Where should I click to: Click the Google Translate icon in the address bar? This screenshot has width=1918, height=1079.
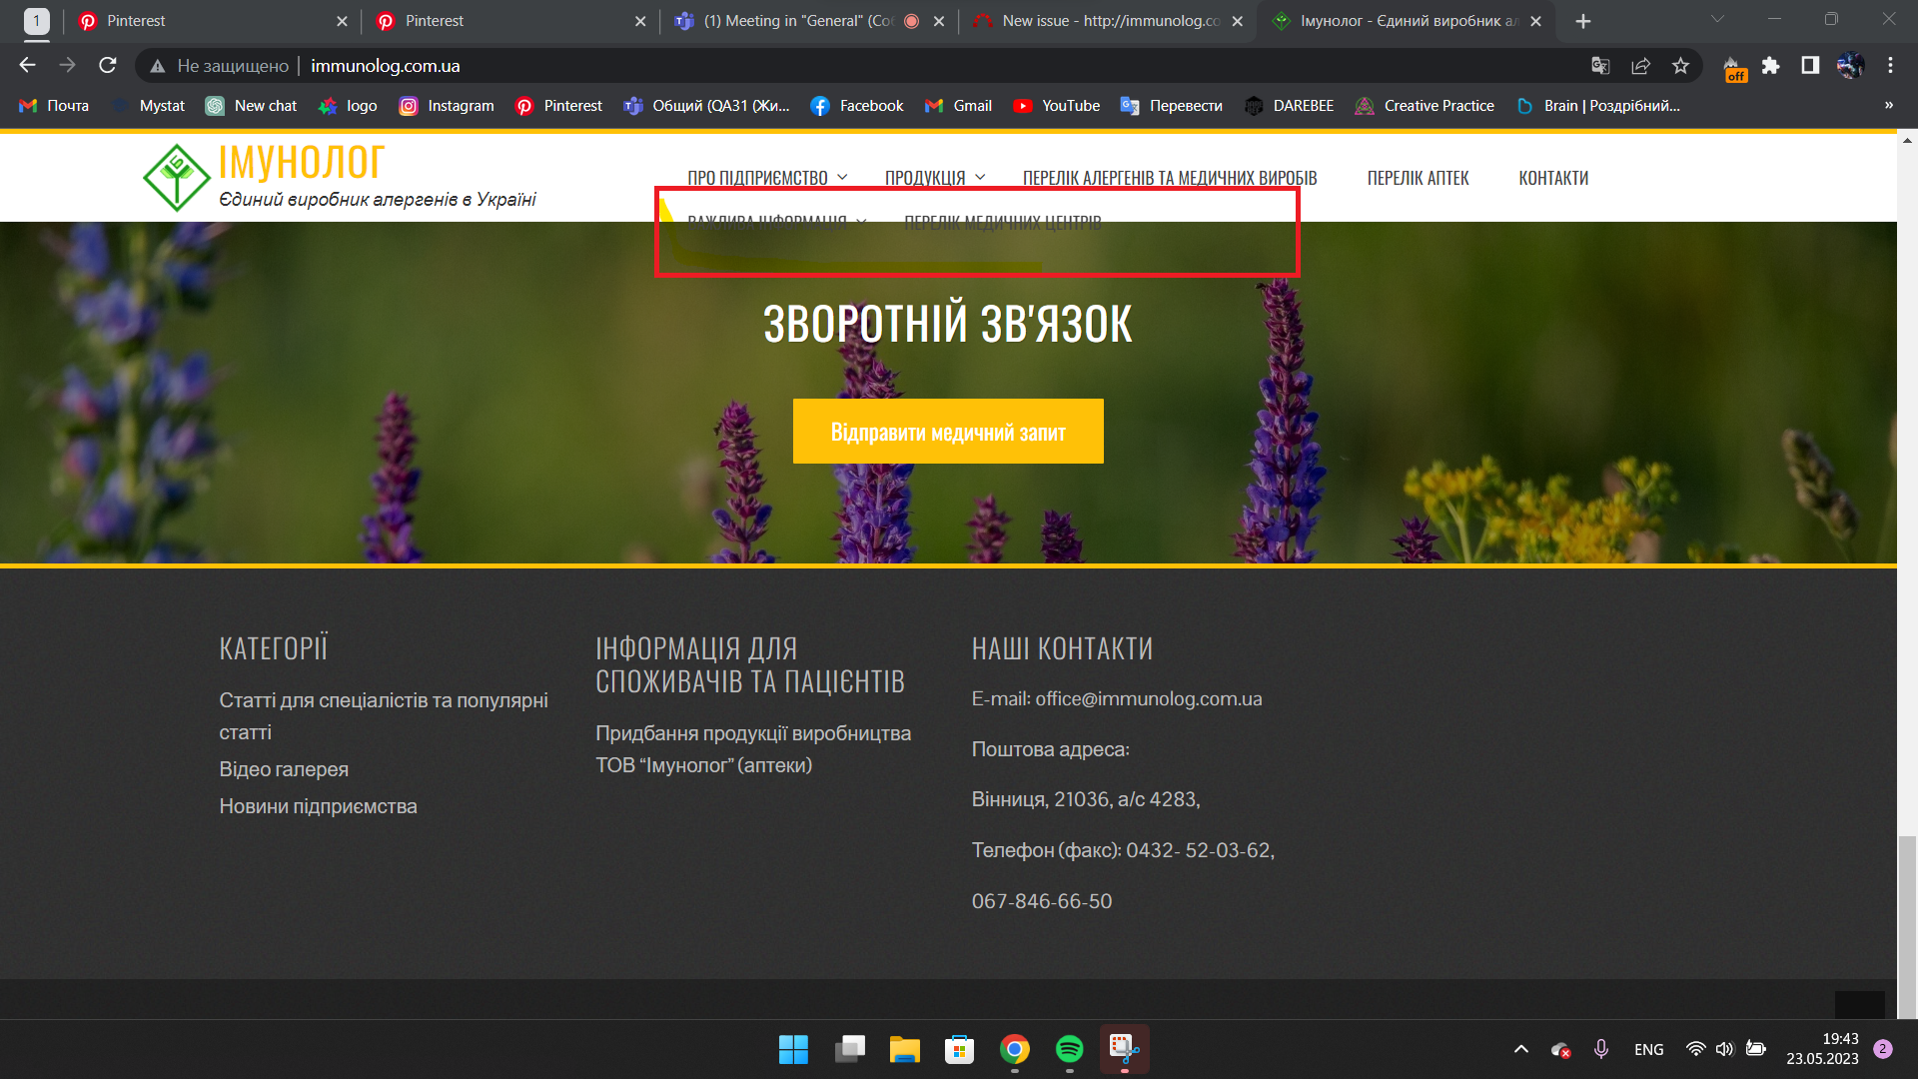tap(1600, 66)
